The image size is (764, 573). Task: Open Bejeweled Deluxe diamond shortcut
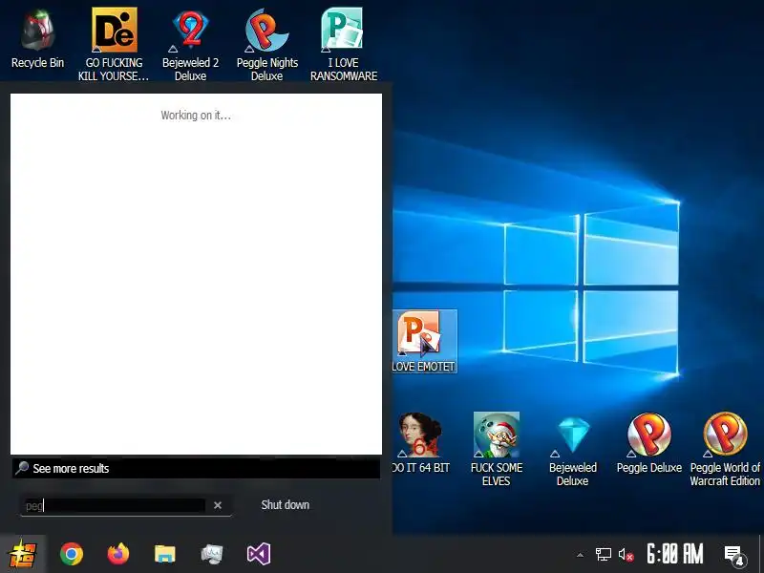pos(572,449)
